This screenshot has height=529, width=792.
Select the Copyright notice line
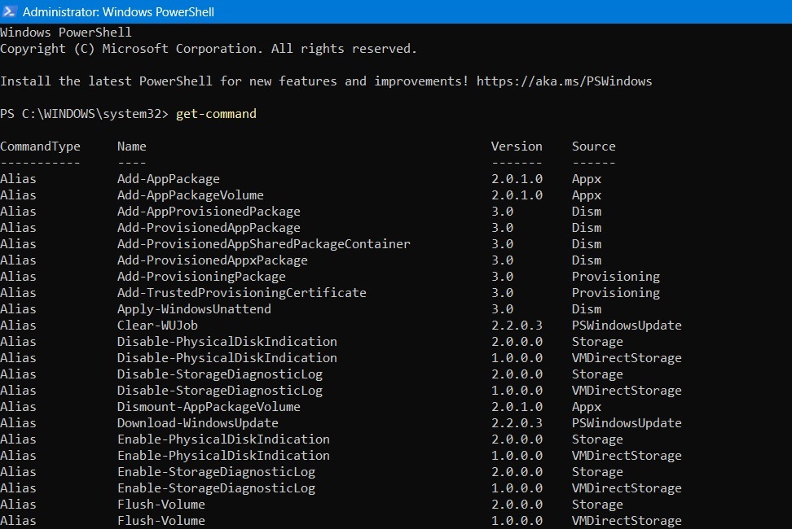coord(209,48)
